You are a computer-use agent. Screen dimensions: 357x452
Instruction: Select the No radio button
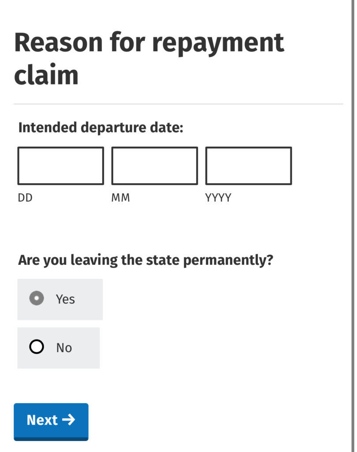[x=37, y=347]
